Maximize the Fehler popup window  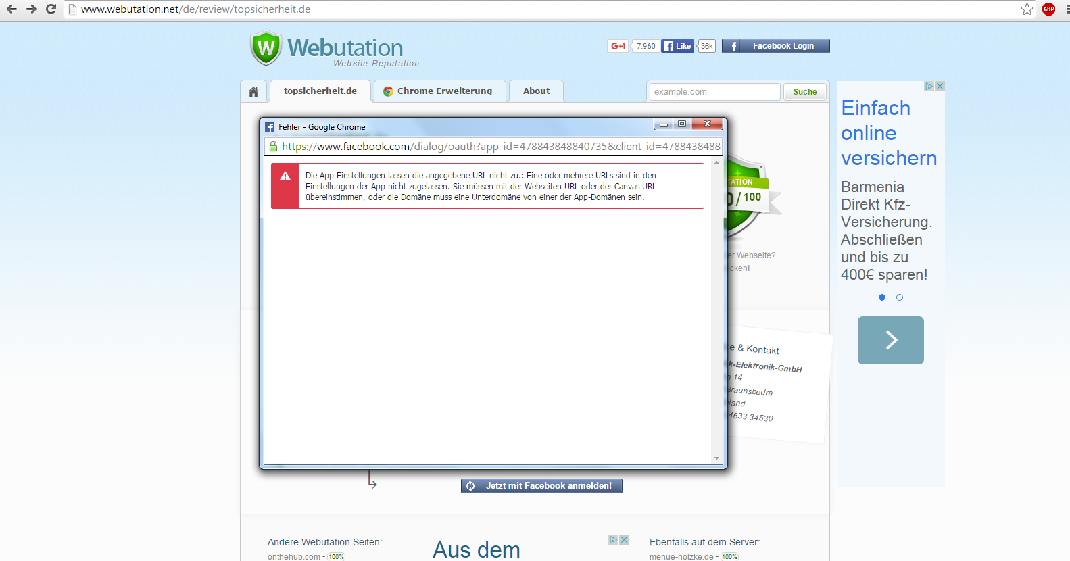coord(681,124)
